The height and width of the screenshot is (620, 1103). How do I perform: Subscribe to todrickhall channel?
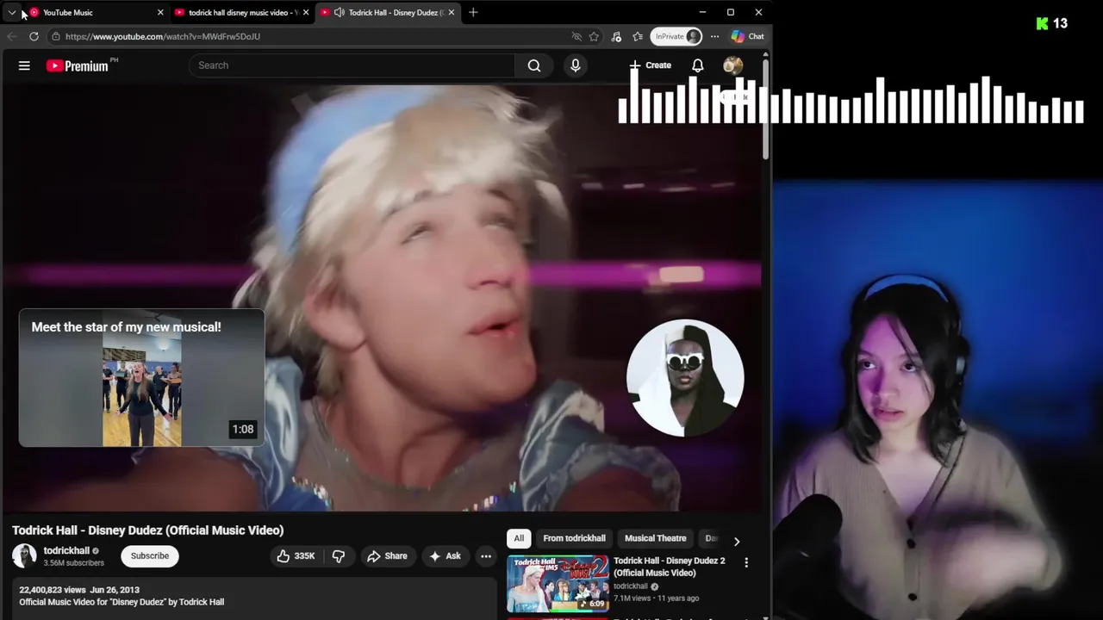[150, 556]
